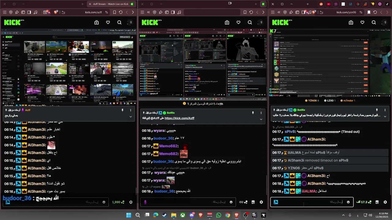The image size is (392, 220).
Task: Click username sPlv8 in the timed out message
Action: pos(289,132)
